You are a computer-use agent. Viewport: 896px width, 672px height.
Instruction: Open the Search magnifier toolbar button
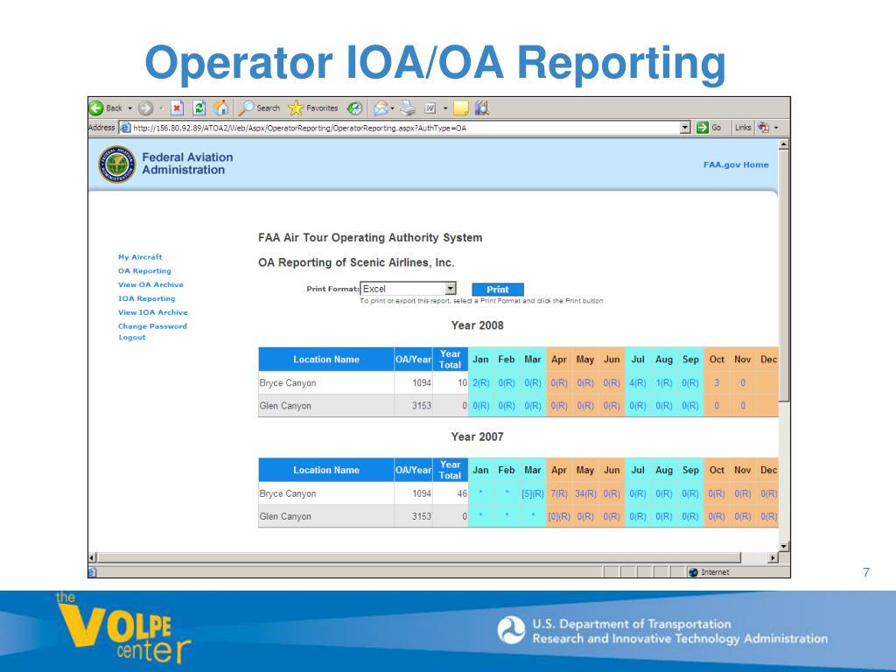259,108
